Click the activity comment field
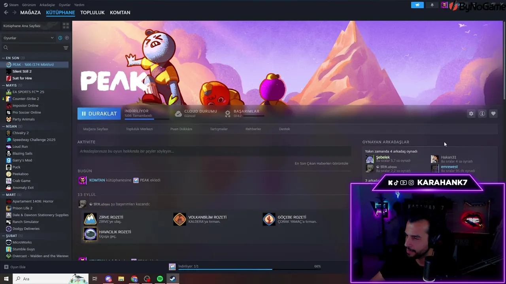Image resolution: width=506 pixels, height=284 pixels. (214, 151)
